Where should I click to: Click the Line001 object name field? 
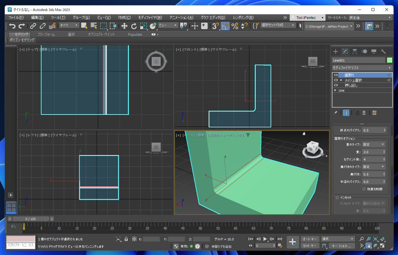(358, 60)
